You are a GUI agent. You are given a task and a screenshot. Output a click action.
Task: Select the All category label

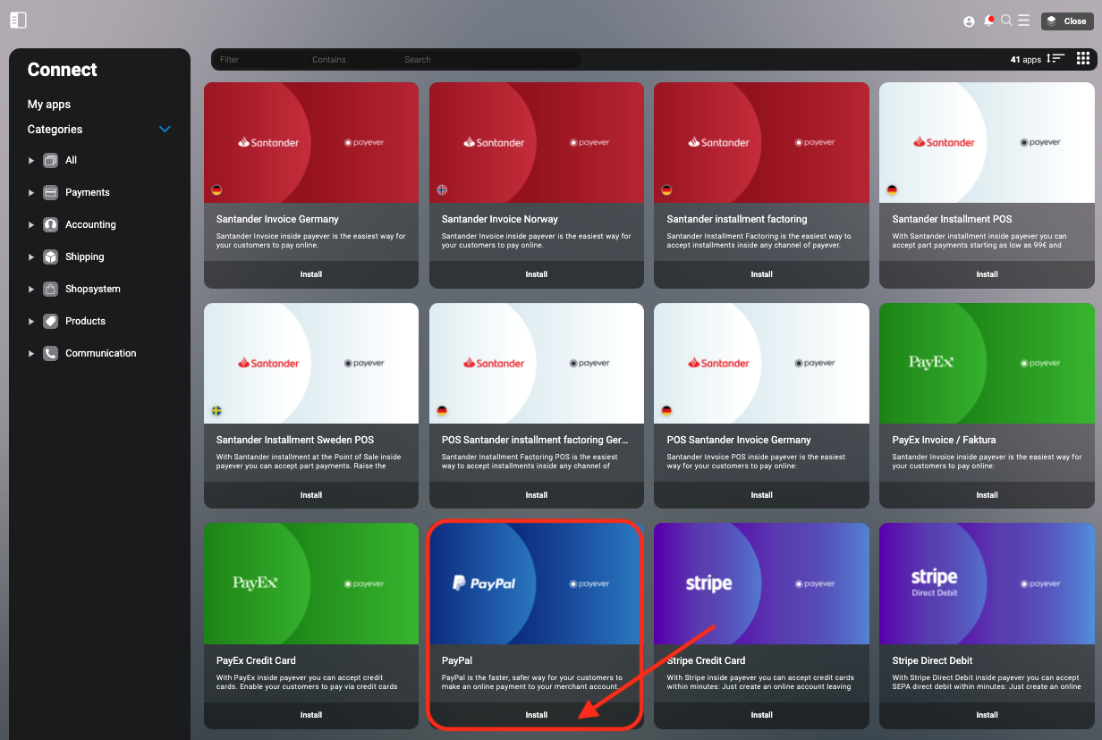[x=72, y=160]
